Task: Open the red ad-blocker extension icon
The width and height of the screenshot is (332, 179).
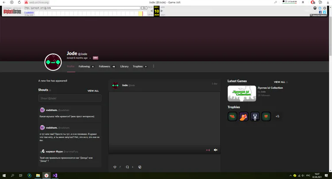Action: [313, 2]
